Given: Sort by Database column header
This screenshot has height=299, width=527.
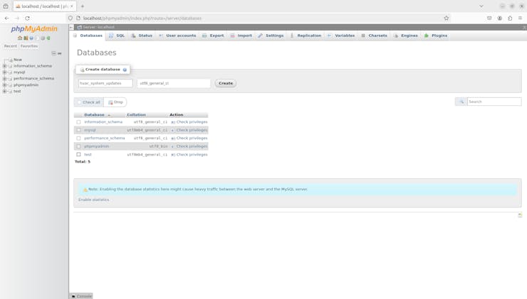Looking at the screenshot, I should pyautogui.click(x=95, y=115).
